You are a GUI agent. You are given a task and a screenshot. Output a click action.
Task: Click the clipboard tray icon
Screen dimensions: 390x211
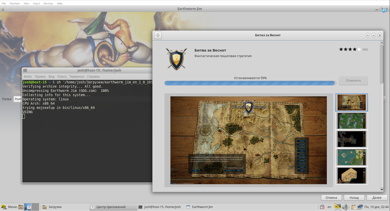click(x=353, y=207)
